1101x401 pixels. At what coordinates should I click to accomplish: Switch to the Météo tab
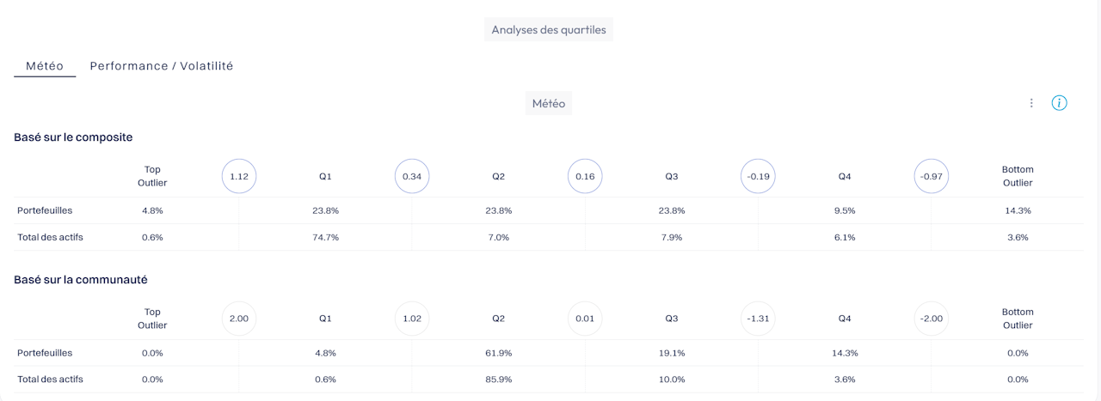[x=45, y=66]
